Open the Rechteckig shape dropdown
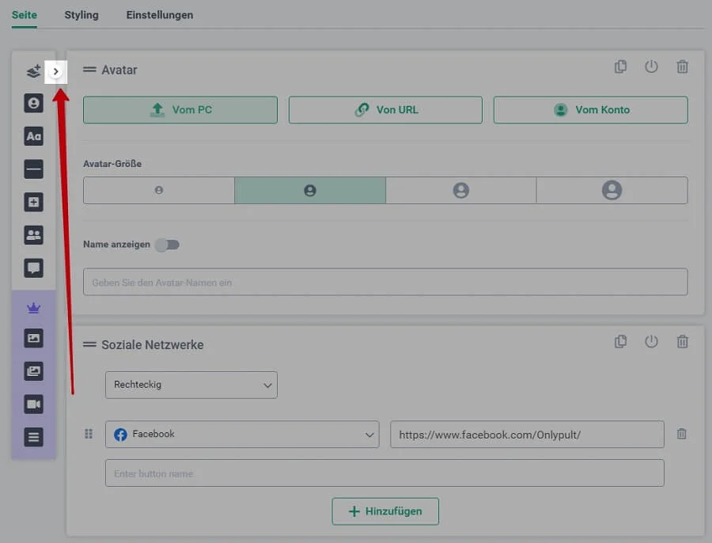 (x=191, y=385)
